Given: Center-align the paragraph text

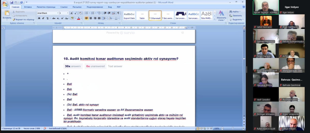Looking at the screenshot, I should [x=91, y=18].
